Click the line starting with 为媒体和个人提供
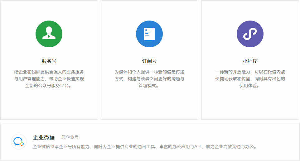This screenshot has width=300, height=161. click(x=149, y=72)
